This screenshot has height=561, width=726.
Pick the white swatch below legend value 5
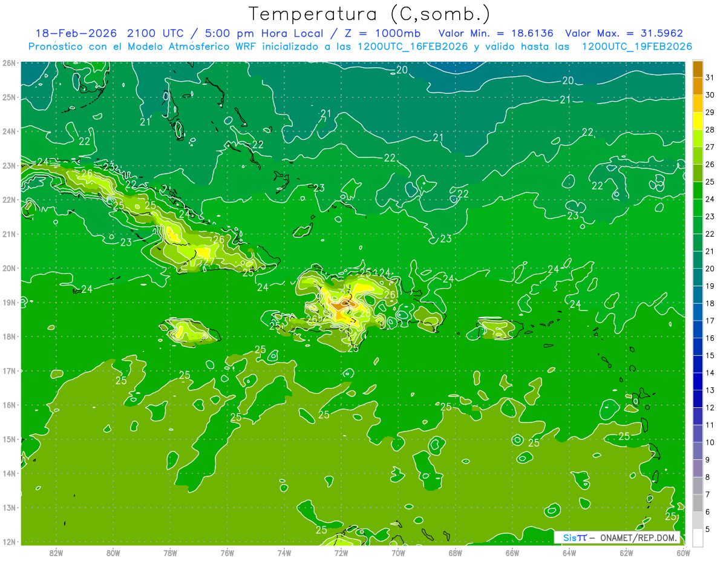pyautogui.click(x=698, y=538)
